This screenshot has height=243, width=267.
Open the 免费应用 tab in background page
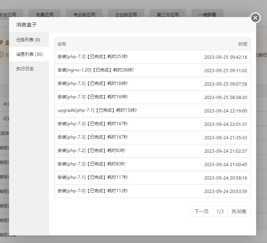[45, 14]
